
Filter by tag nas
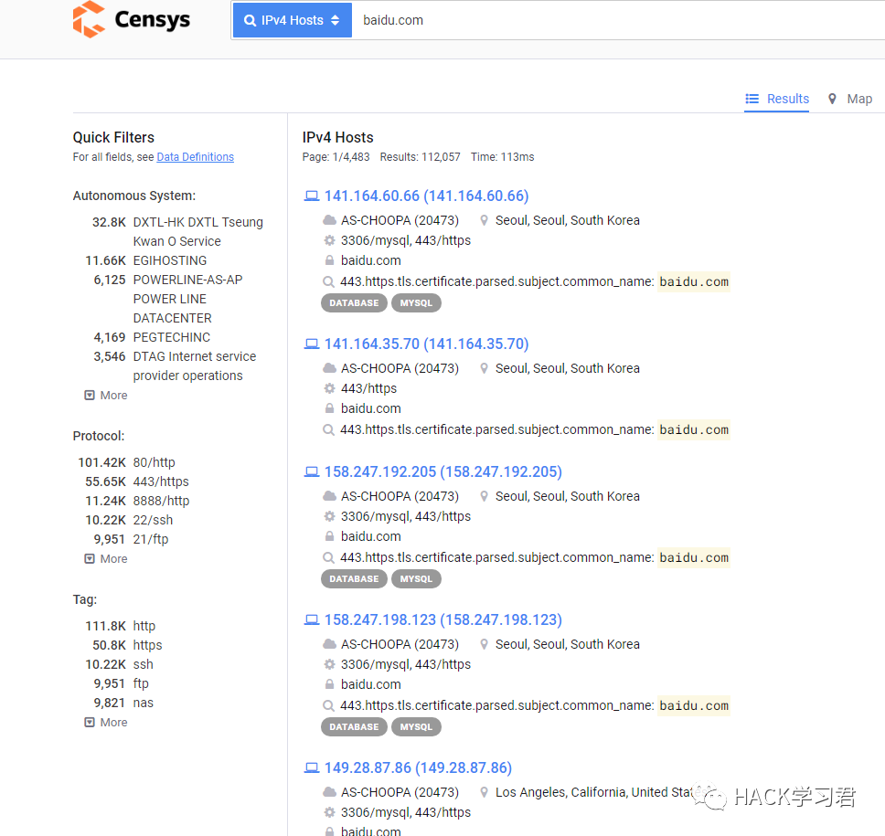coord(144,703)
